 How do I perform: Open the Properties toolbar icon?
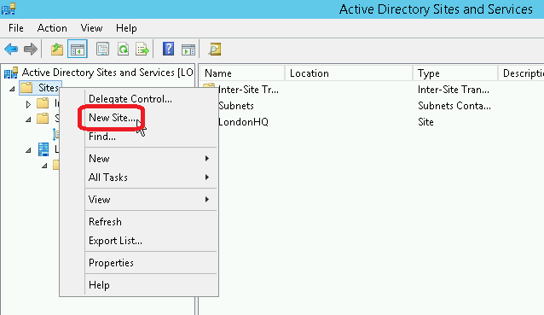[x=102, y=49]
